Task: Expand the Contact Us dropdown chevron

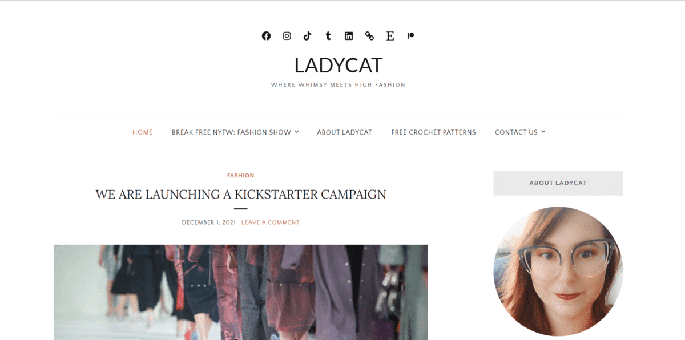Action: point(543,132)
